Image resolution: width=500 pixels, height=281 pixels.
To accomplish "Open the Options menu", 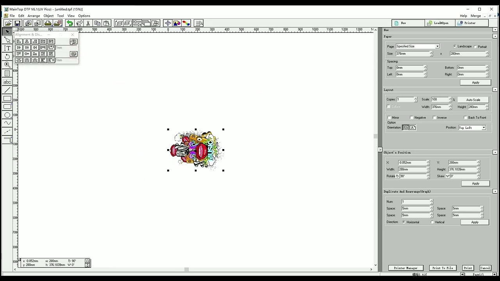I will (84, 16).
